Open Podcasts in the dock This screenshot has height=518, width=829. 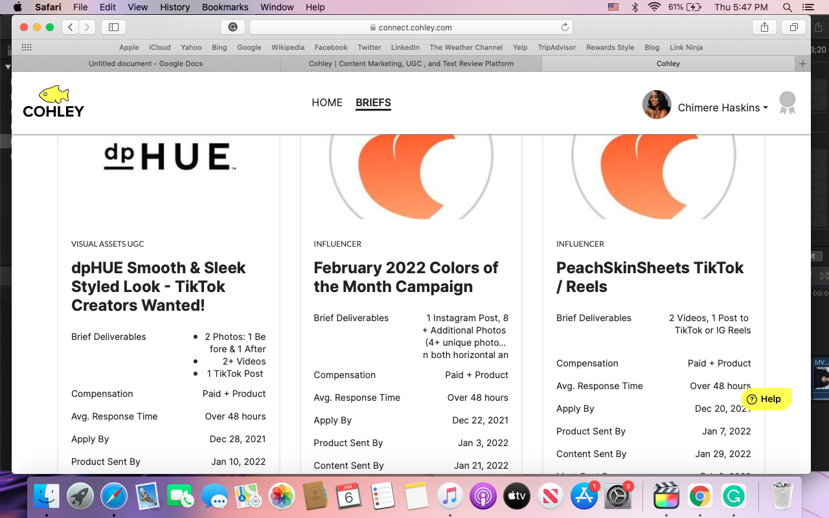pos(483,497)
